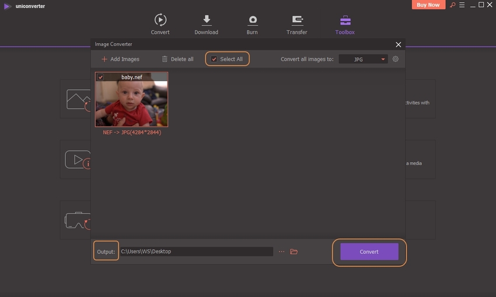Go to the Burn section
The height and width of the screenshot is (297, 496).
coord(253,20)
